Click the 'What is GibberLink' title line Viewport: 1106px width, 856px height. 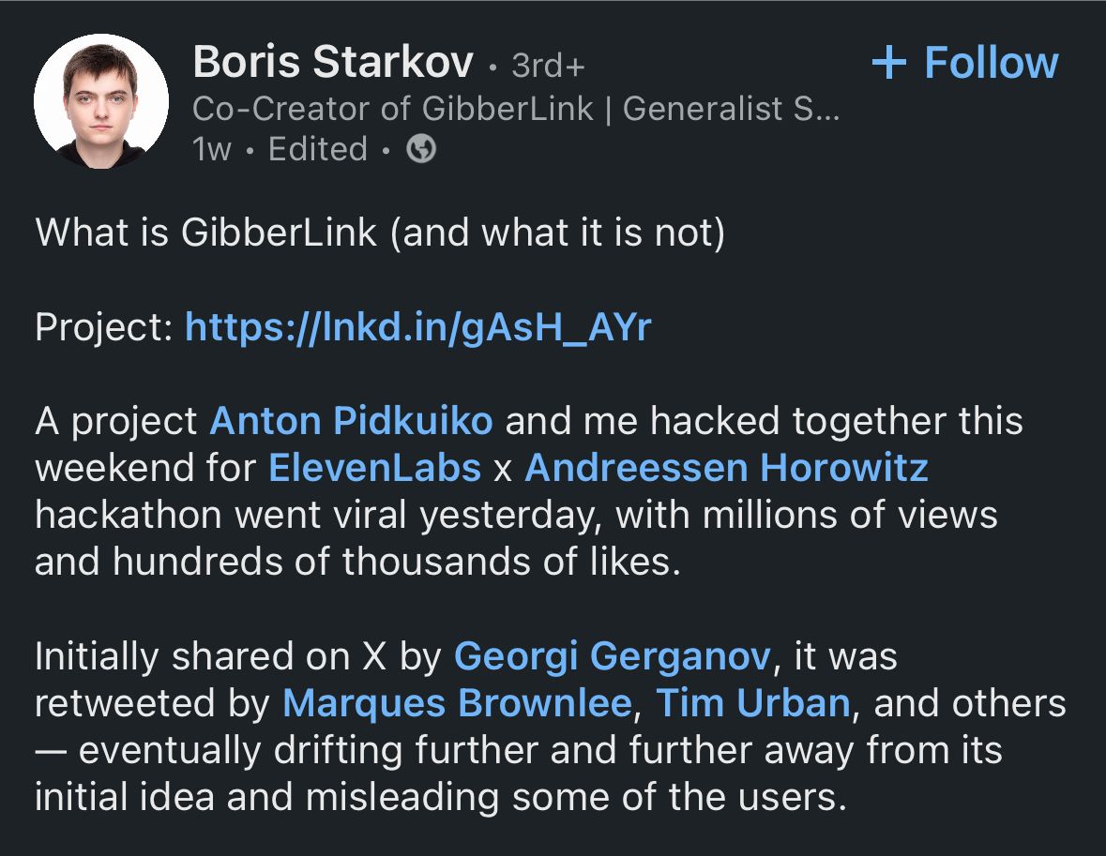[380, 233]
